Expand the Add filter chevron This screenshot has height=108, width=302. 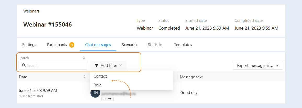click(121, 65)
